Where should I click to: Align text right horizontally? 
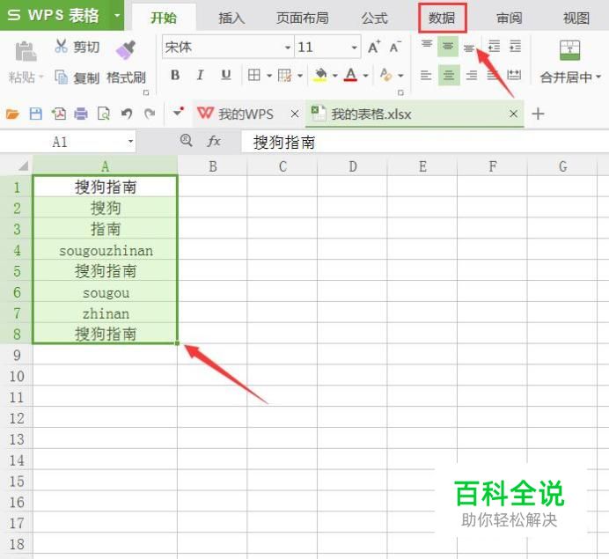(x=472, y=75)
